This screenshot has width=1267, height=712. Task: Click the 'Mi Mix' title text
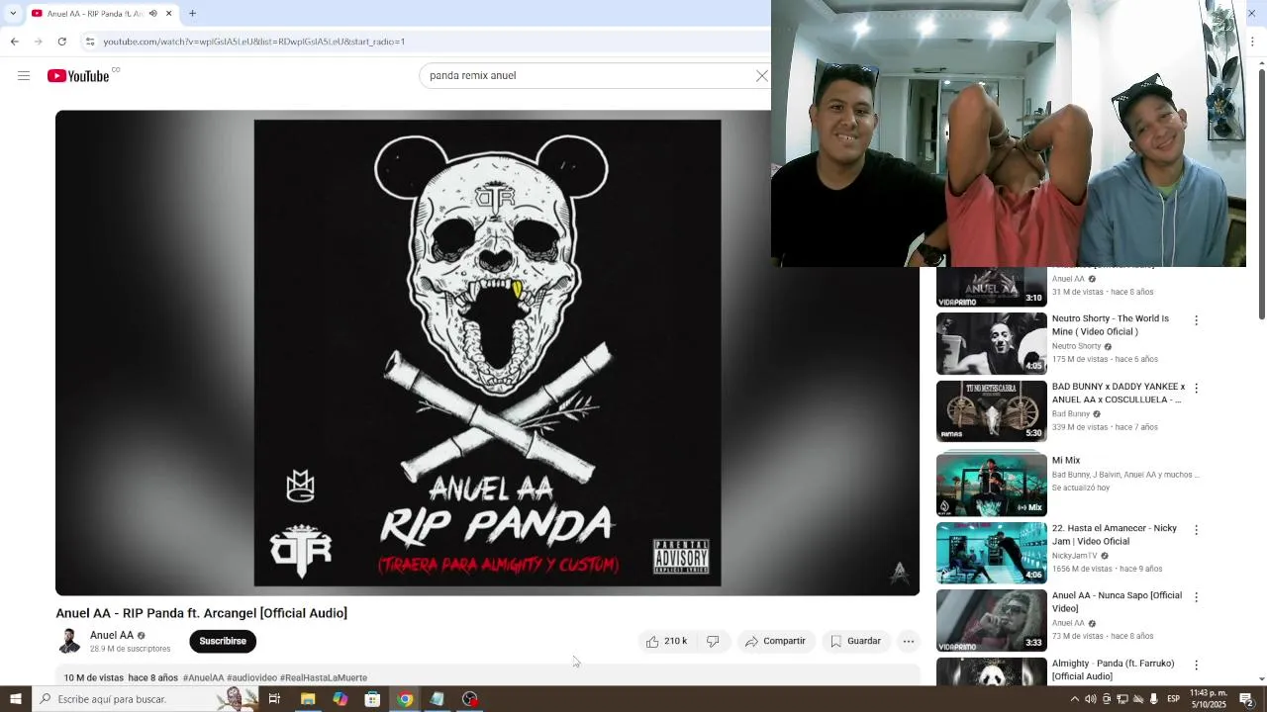pos(1066,461)
